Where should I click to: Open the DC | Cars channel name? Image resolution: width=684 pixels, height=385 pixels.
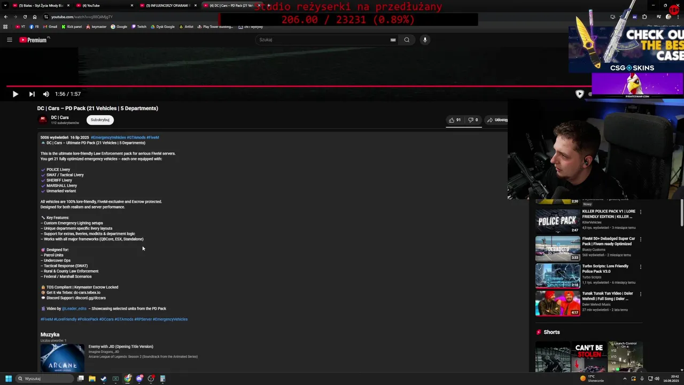point(60,118)
